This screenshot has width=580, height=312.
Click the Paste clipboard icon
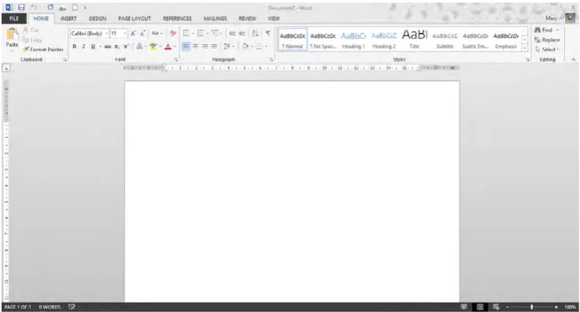pyautogui.click(x=13, y=34)
